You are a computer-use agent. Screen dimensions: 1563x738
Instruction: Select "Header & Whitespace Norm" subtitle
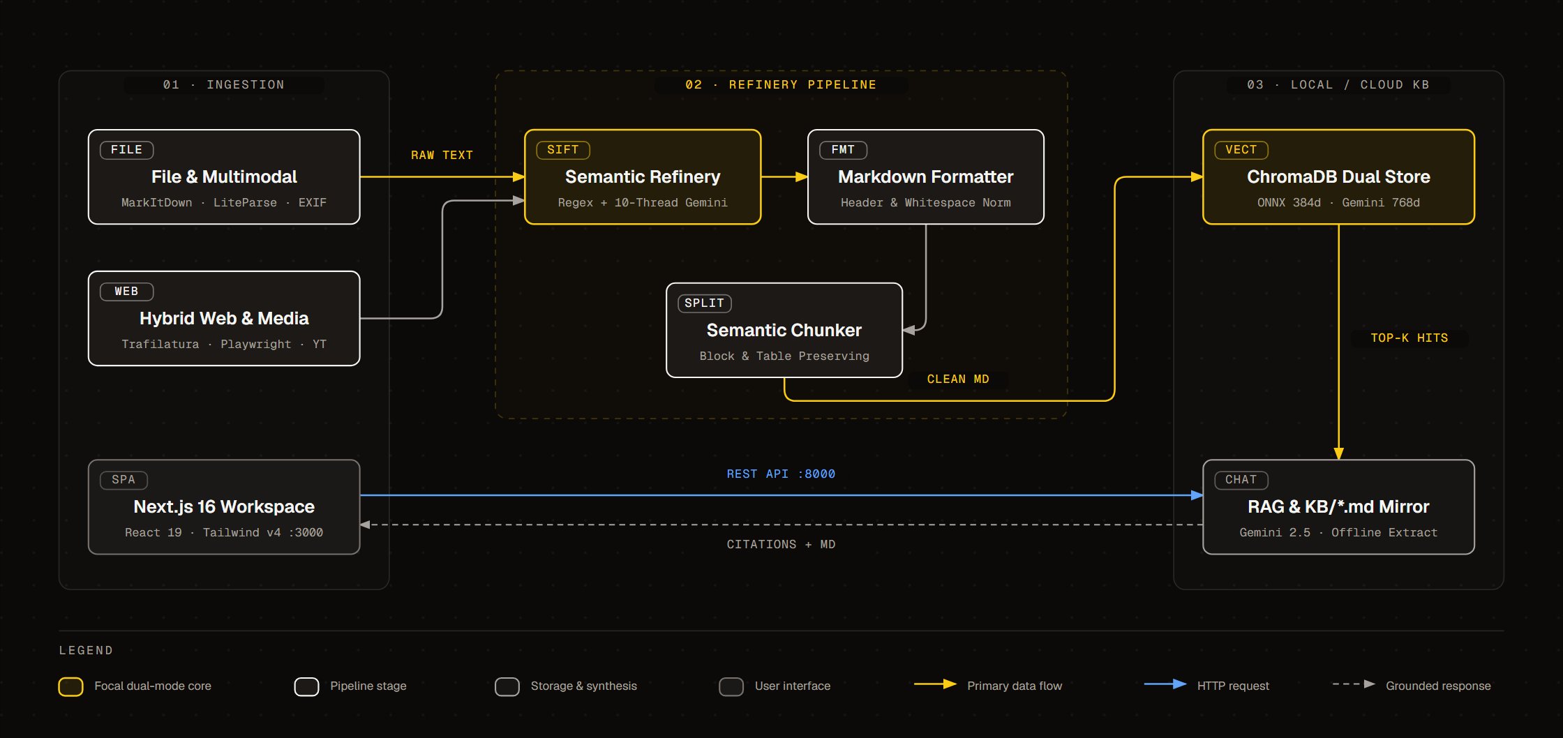(926, 203)
